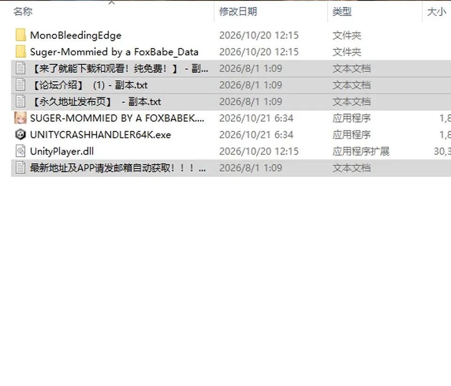Click the text file icon for 【来了就能下载和观看!纯免费!】

20,69
